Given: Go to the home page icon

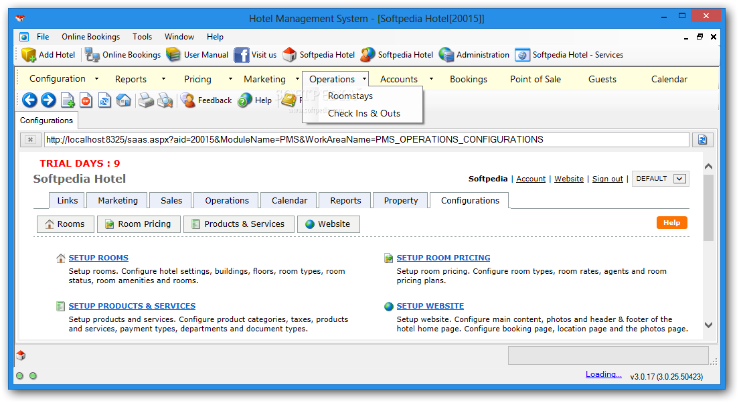Looking at the screenshot, I should tap(123, 100).
